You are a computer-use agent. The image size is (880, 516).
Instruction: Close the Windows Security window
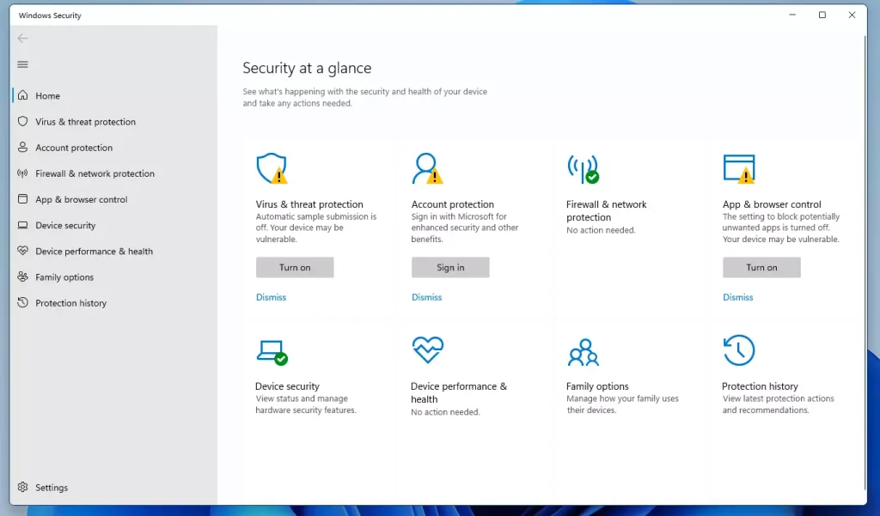pyautogui.click(x=852, y=15)
